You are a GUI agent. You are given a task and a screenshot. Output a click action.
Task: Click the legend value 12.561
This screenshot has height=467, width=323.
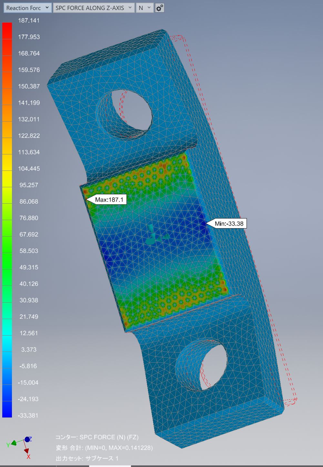click(29, 333)
